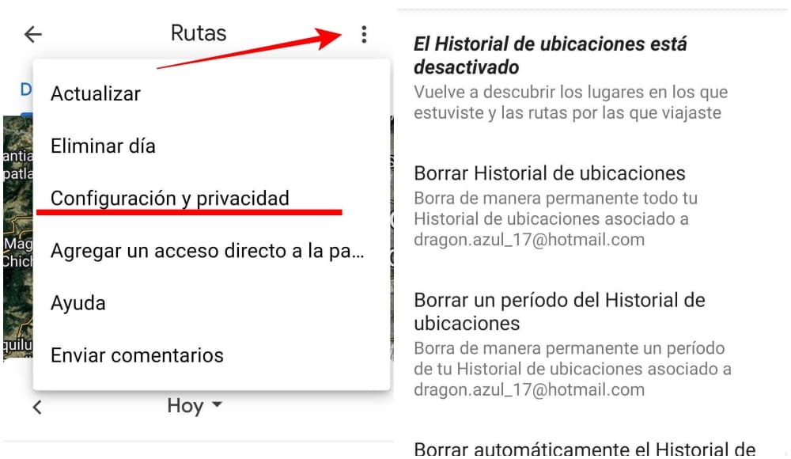Viewport: 791px width, 459px height.
Task: Tap the Rutas title bar text
Action: pyautogui.click(x=197, y=32)
